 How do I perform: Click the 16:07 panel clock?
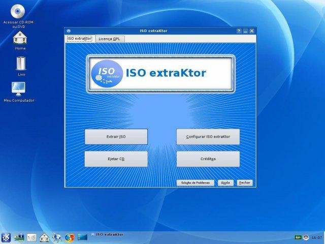[x=317, y=237]
